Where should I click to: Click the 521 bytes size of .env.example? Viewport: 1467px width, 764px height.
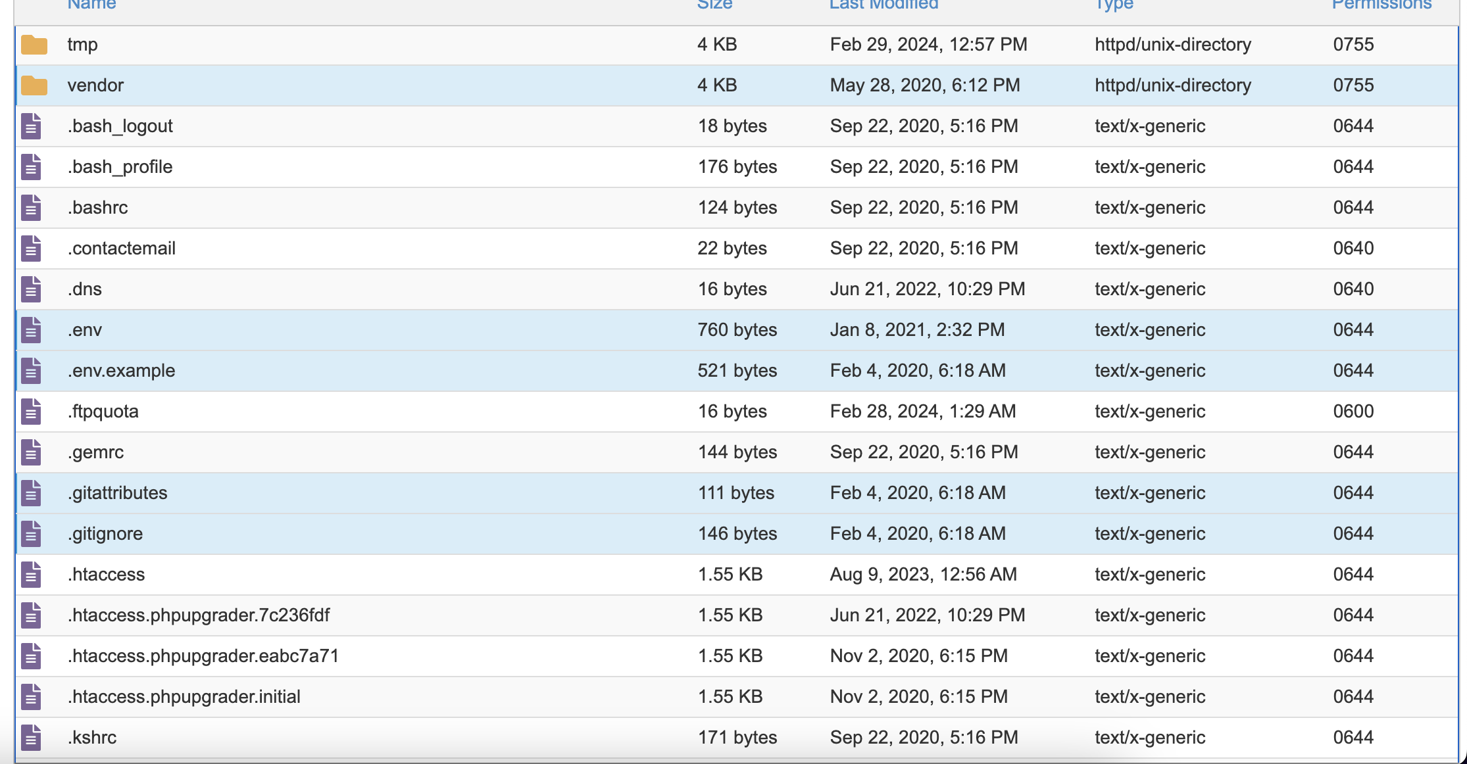pos(737,371)
